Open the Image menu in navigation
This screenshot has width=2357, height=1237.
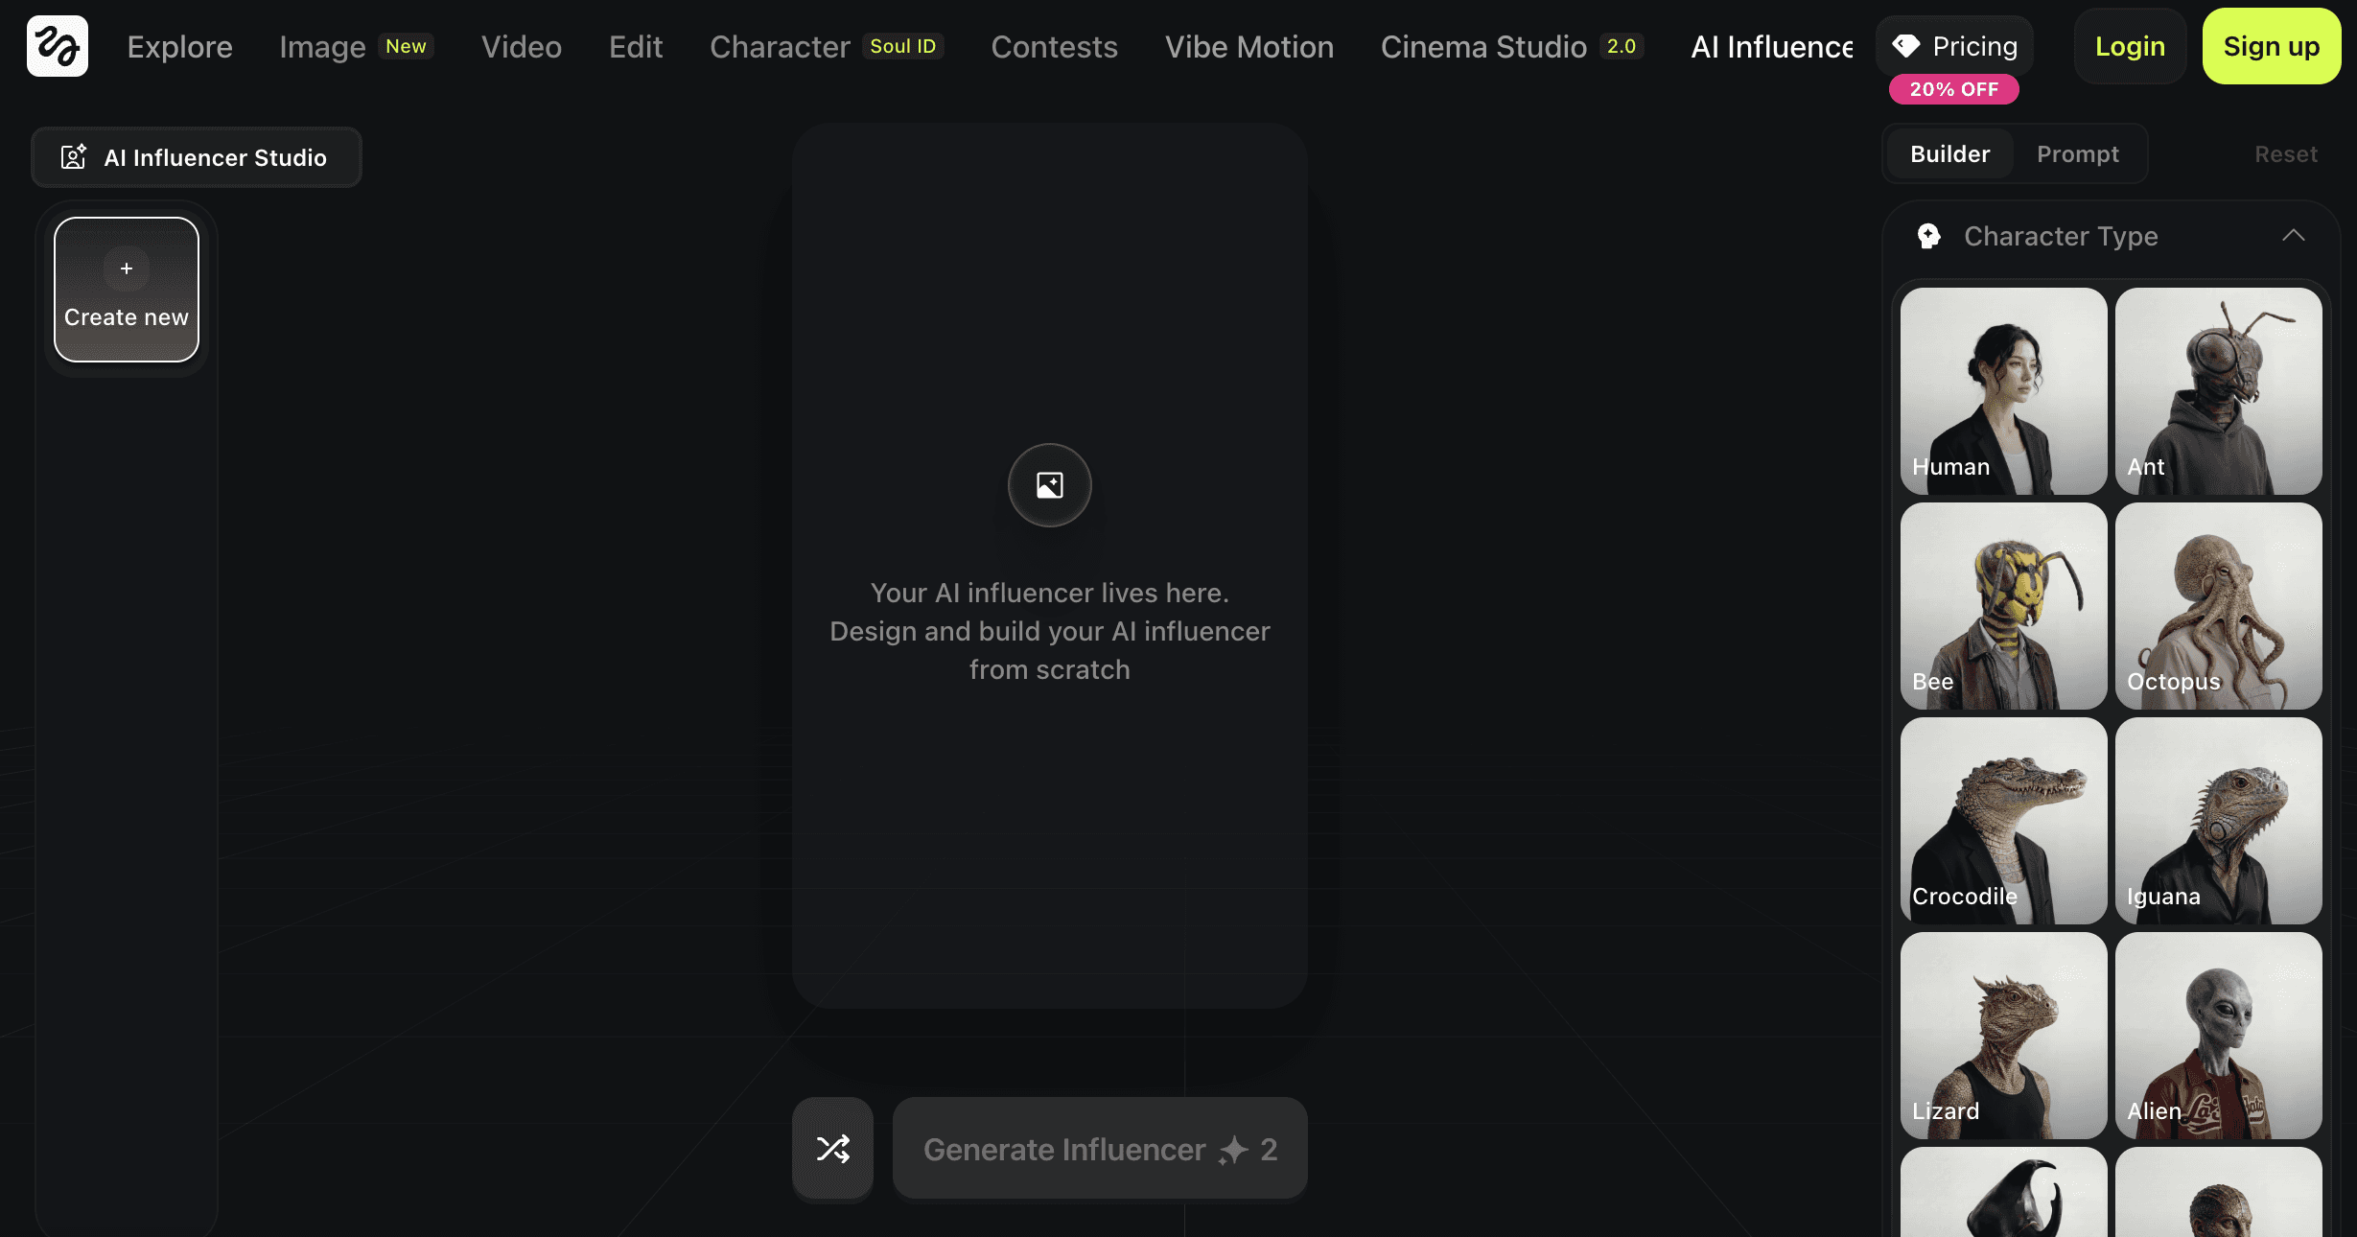pos(322,47)
